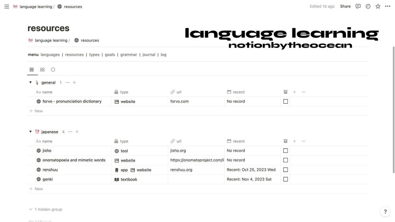
Task: Open the renshuu page
Action: click(50, 170)
